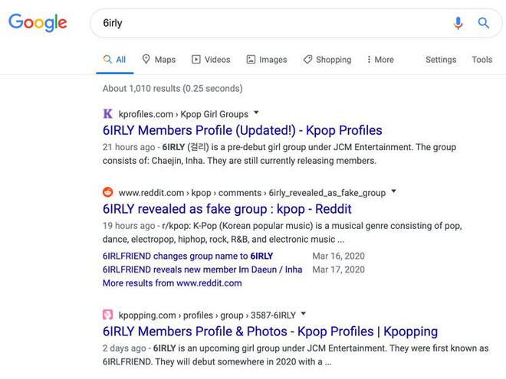This screenshot has height=379, width=506.
Task: Open 6IRLFRIEND reveals new member Im Daeun link
Action: [202, 270]
